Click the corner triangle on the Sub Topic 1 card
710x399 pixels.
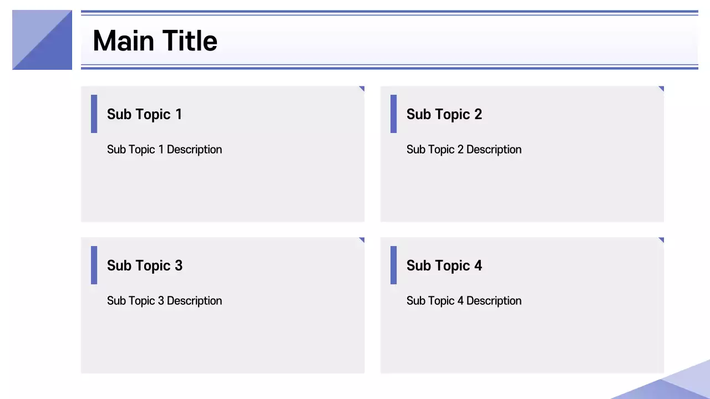coord(362,88)
